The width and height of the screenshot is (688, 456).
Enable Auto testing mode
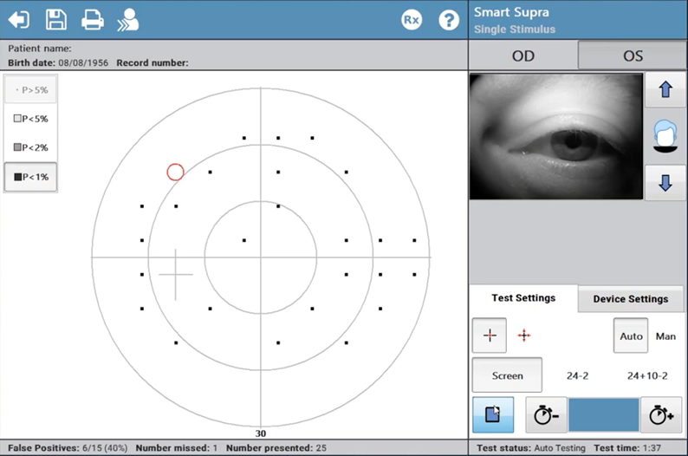(x=632, y=335)
